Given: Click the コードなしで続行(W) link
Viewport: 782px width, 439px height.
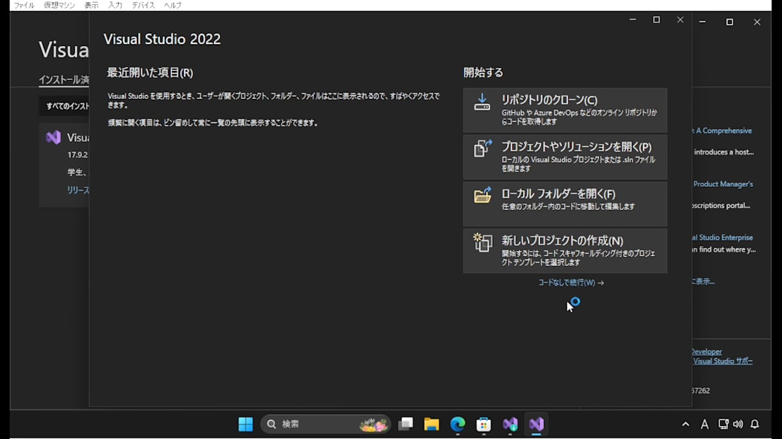Looking at the screenshot, I should (571, 283).
